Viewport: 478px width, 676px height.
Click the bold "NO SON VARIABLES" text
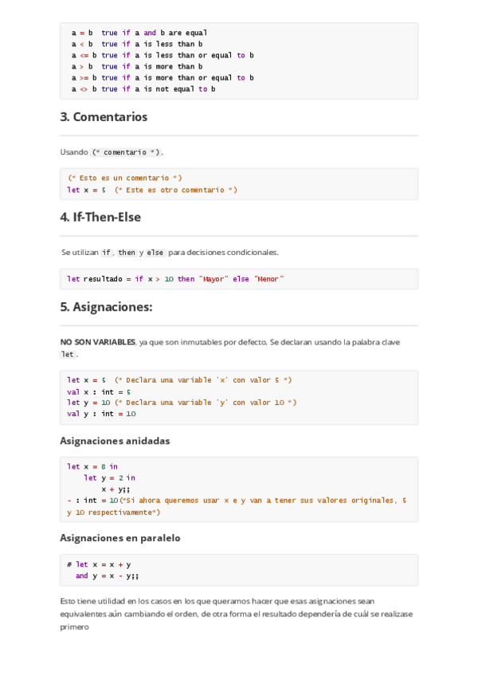[x=97, y=342]
